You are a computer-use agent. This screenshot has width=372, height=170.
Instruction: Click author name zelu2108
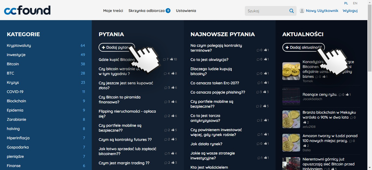(x=309, y=127)
